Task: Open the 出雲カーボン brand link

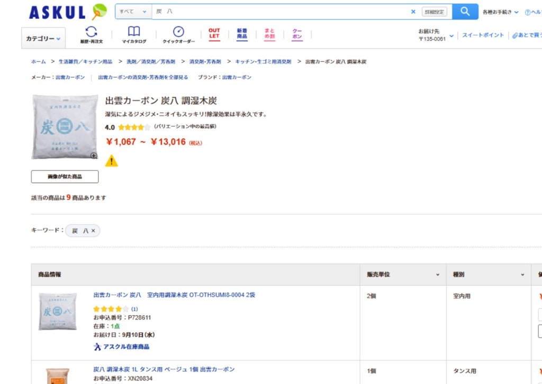Action: tap(237, 77)
